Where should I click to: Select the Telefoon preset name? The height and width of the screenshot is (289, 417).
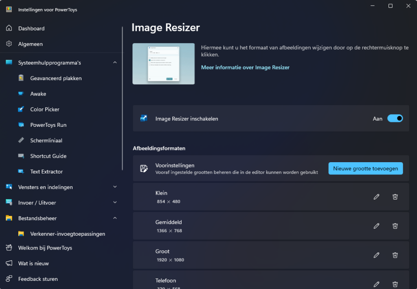point(166,280)
